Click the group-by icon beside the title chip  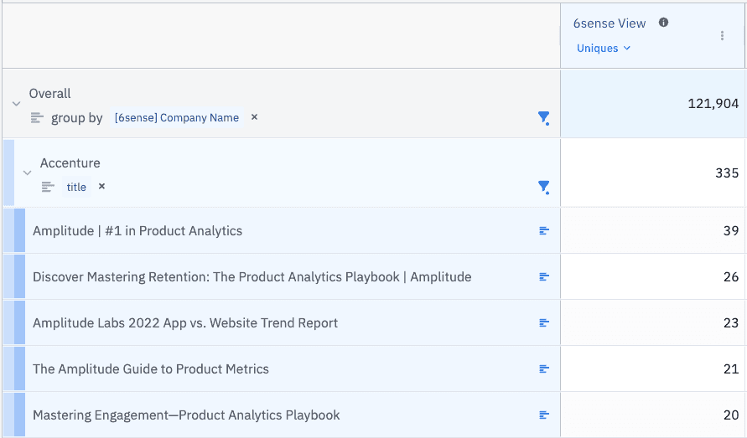(x=48, y=187)
